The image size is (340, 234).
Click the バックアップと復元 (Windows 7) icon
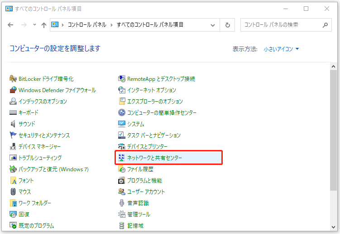[x=13, y=169]
